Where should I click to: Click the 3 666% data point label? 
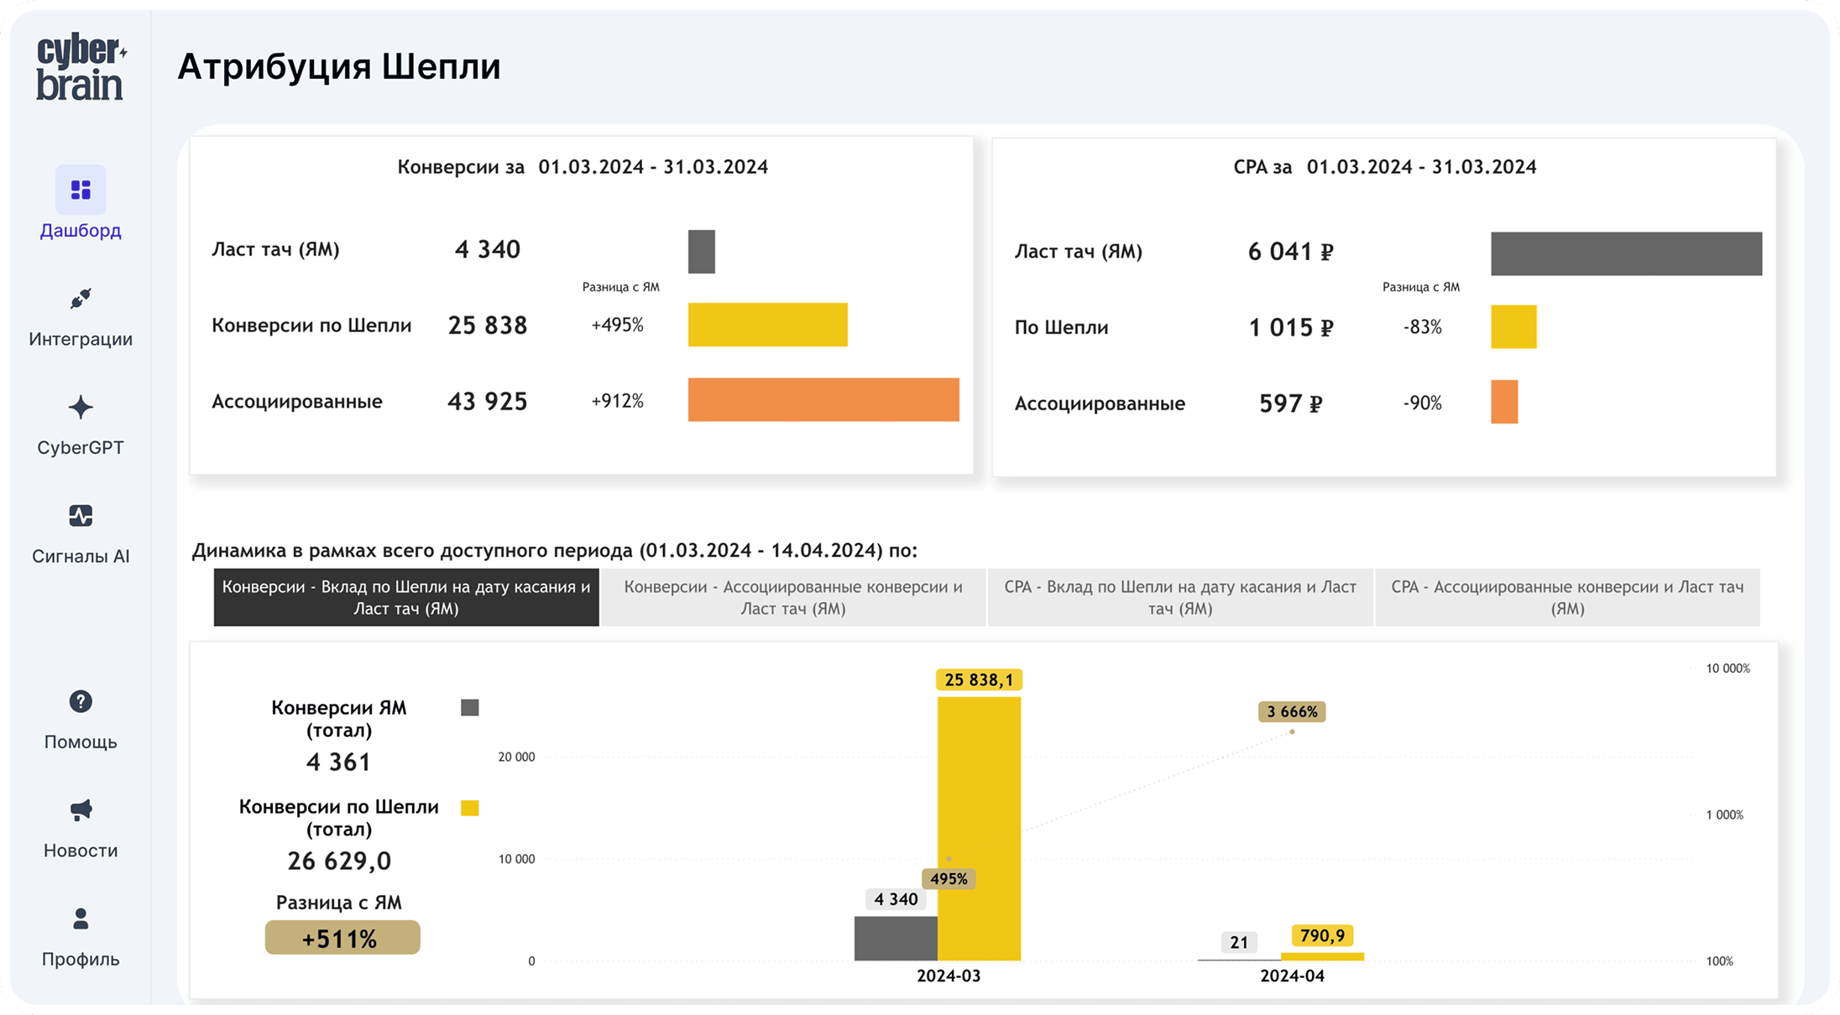tap(1292, 711)
